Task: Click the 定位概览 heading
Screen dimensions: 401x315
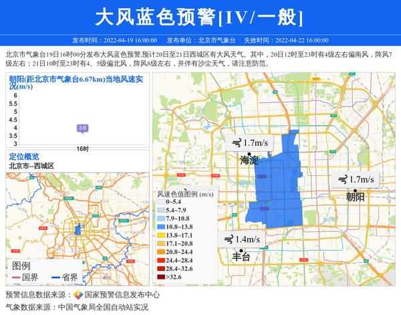Action: pyautogui.click(x=24, y=156)
